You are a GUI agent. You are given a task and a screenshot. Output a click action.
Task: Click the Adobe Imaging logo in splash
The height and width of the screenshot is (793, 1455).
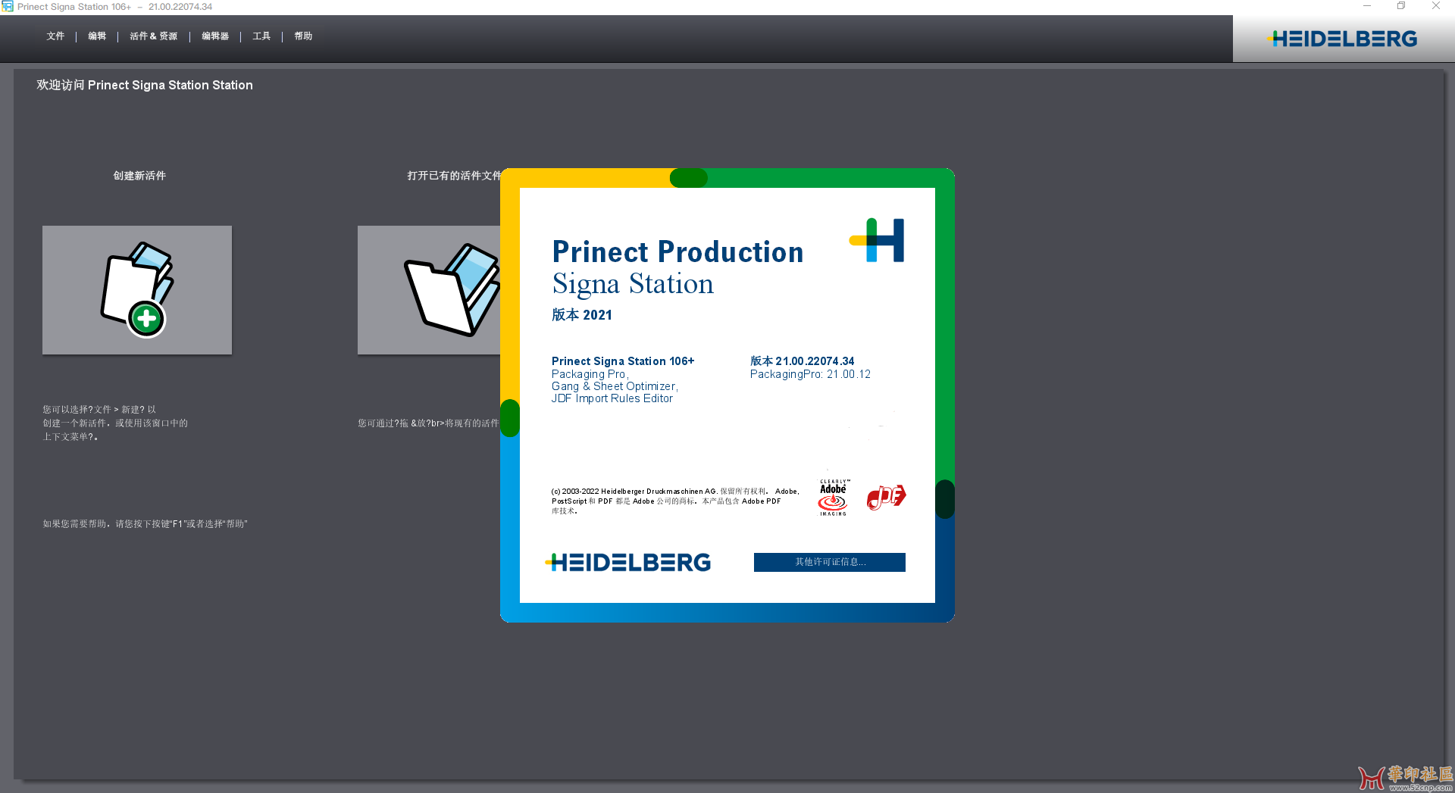[834, 498]
